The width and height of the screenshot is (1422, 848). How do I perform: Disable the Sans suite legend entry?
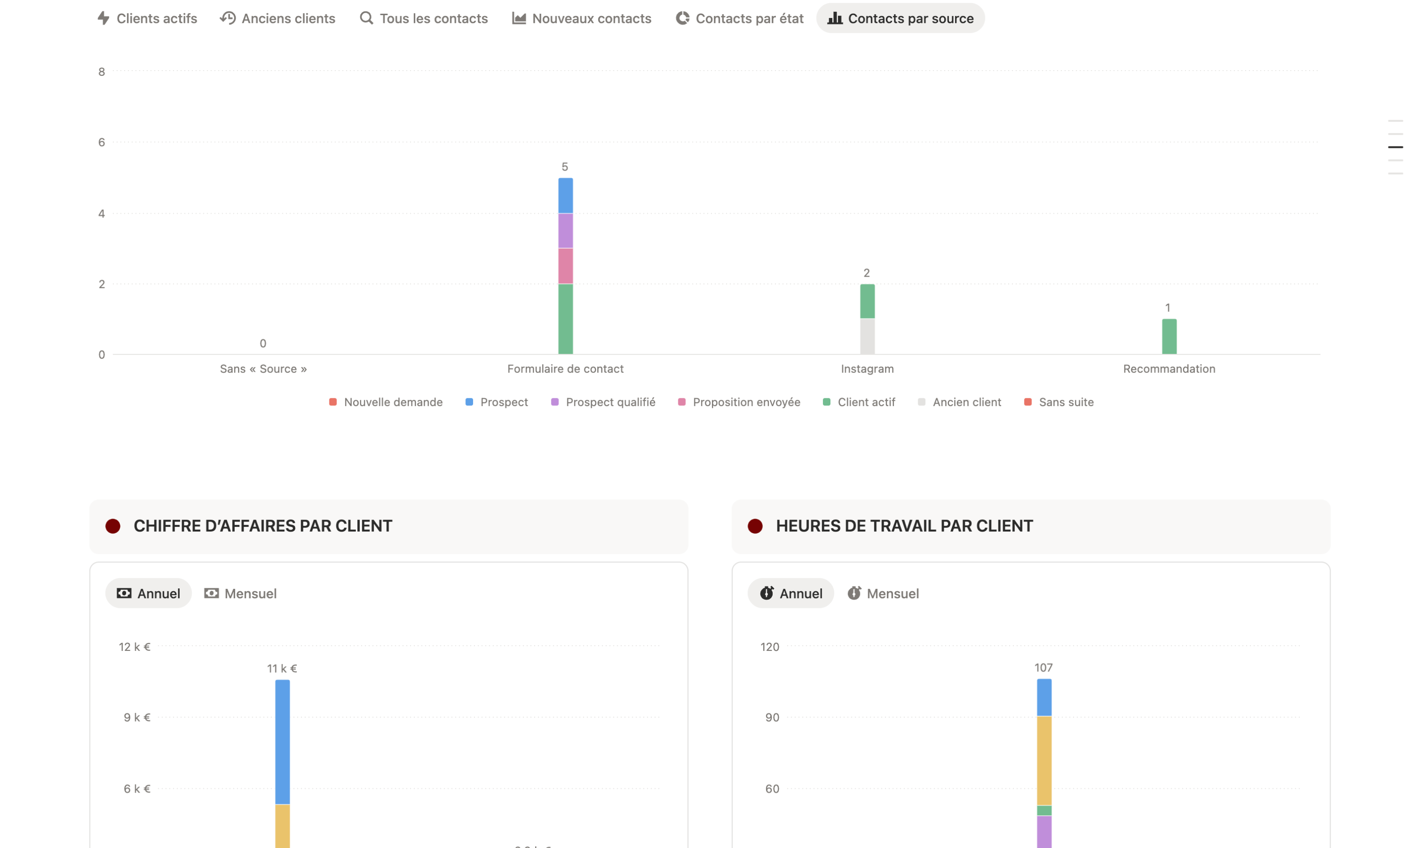point(1058,402)
